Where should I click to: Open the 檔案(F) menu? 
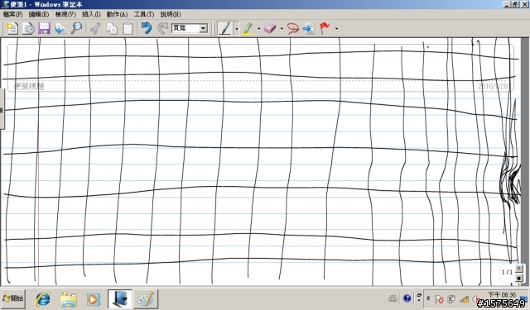[12, 14]
